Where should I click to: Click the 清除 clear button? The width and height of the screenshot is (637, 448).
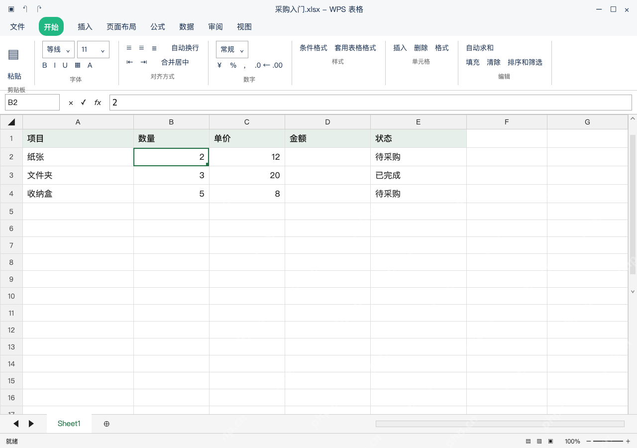point(494,62)
